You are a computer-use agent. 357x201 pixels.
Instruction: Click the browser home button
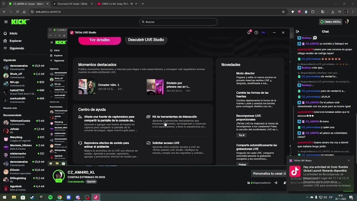pyautogui.click(x=24, y=12)
